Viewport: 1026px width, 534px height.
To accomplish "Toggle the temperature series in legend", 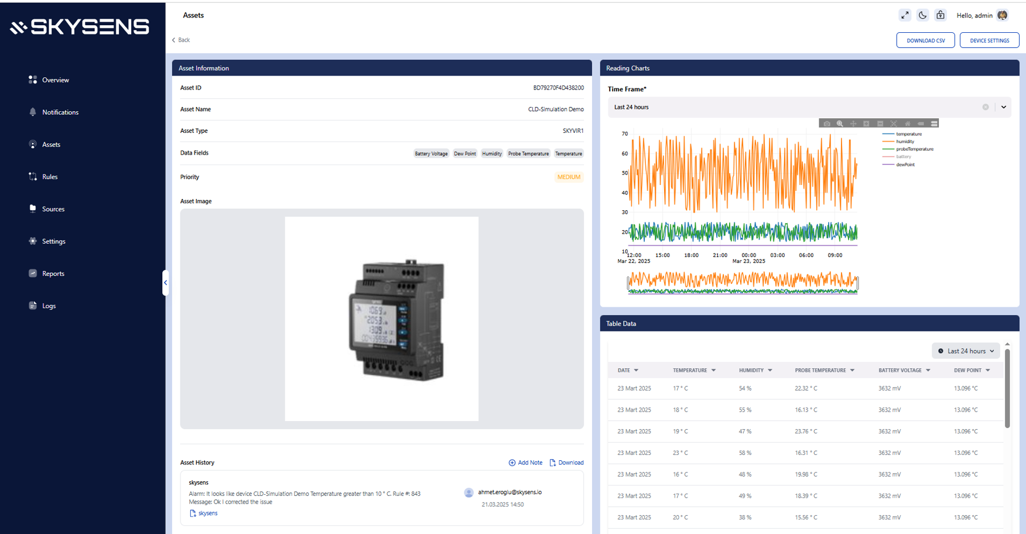I will 902,134.
